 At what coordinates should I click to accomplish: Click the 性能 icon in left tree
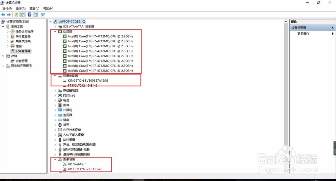click(x=13, y=46)
